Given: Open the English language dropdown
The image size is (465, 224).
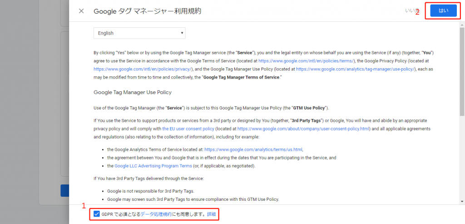Looking at the screenshot, I should click(x=139, y=33).
